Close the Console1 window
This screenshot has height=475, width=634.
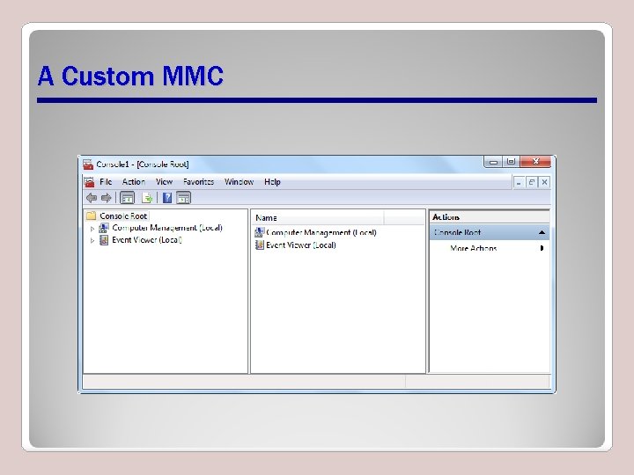[535, 162]
